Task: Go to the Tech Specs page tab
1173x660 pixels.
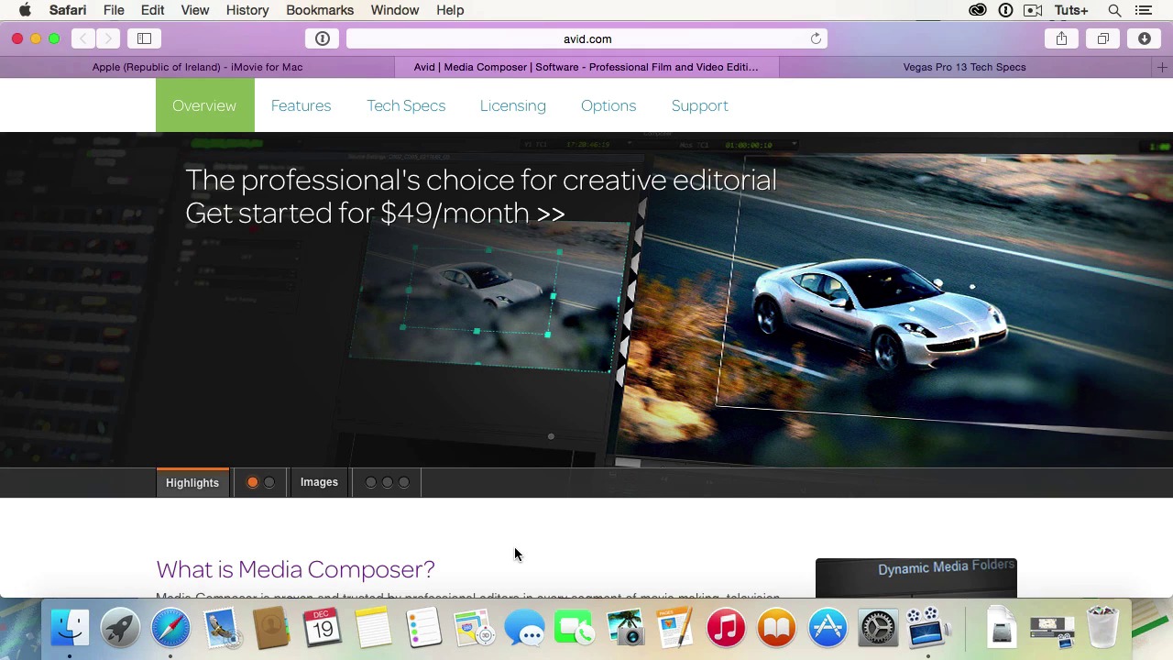Action: [406, 105]
